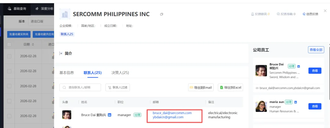The width and height of the screenshot is (330, 128).
Task: Click 批量收藏供应商 button in background
Action: [43, 34]
